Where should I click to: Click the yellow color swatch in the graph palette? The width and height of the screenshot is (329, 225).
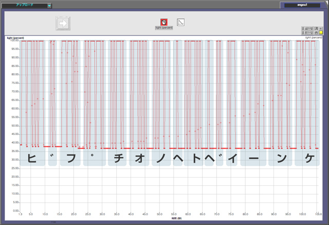321,32
